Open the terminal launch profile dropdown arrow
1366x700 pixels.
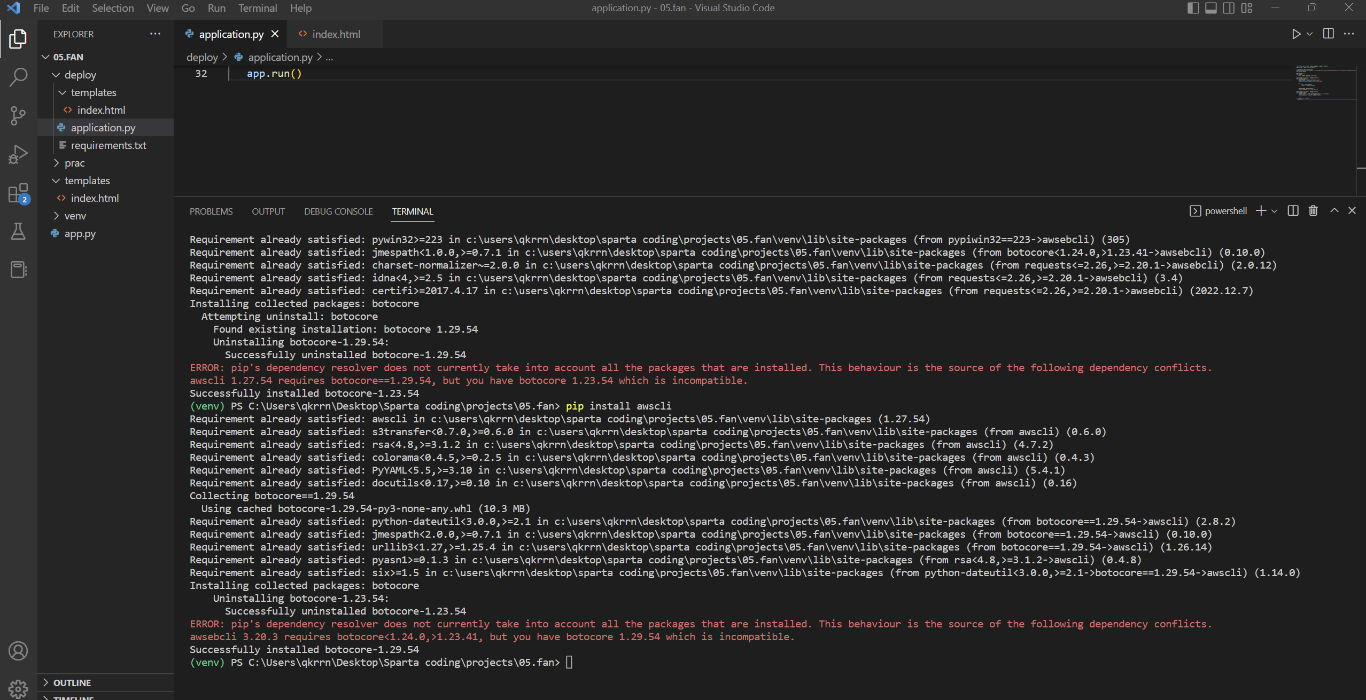pos(1275,211)
